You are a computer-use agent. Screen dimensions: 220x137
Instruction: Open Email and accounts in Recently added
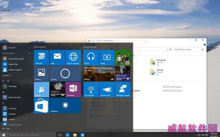click(x=16, y=59)
